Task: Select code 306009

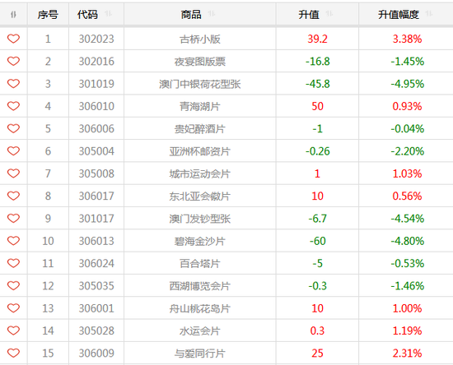Action: 96,353
